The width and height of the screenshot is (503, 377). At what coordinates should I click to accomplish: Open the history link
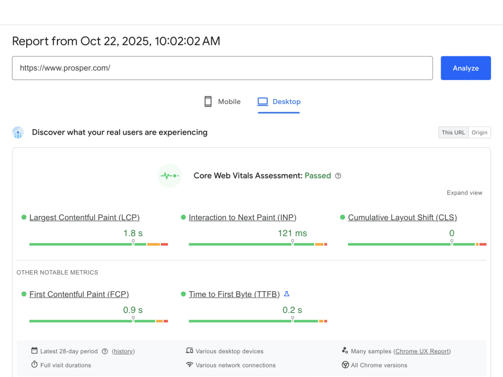[x=123, y=351]
